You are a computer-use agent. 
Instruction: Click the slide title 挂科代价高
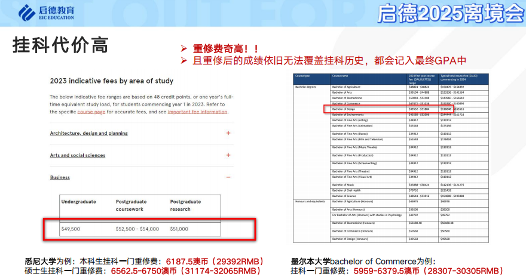point(60,45)
